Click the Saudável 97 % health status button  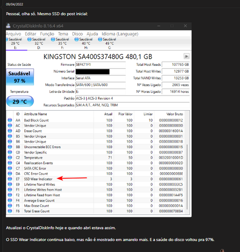tap(20, 77)
